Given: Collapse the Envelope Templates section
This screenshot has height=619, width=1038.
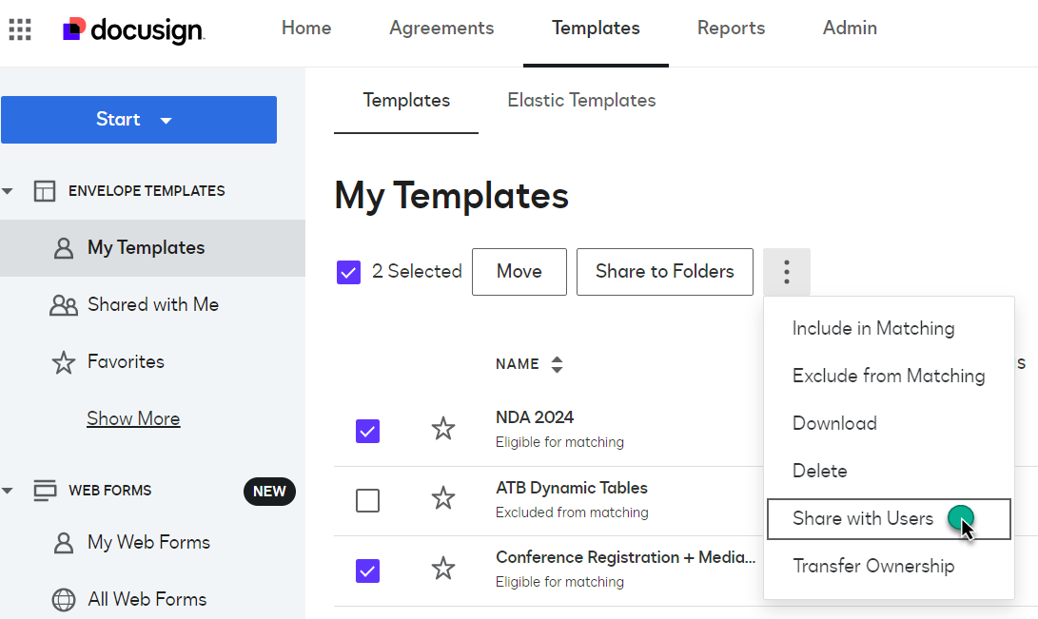Looking at the screenshot, I should (x=9, y=191).
